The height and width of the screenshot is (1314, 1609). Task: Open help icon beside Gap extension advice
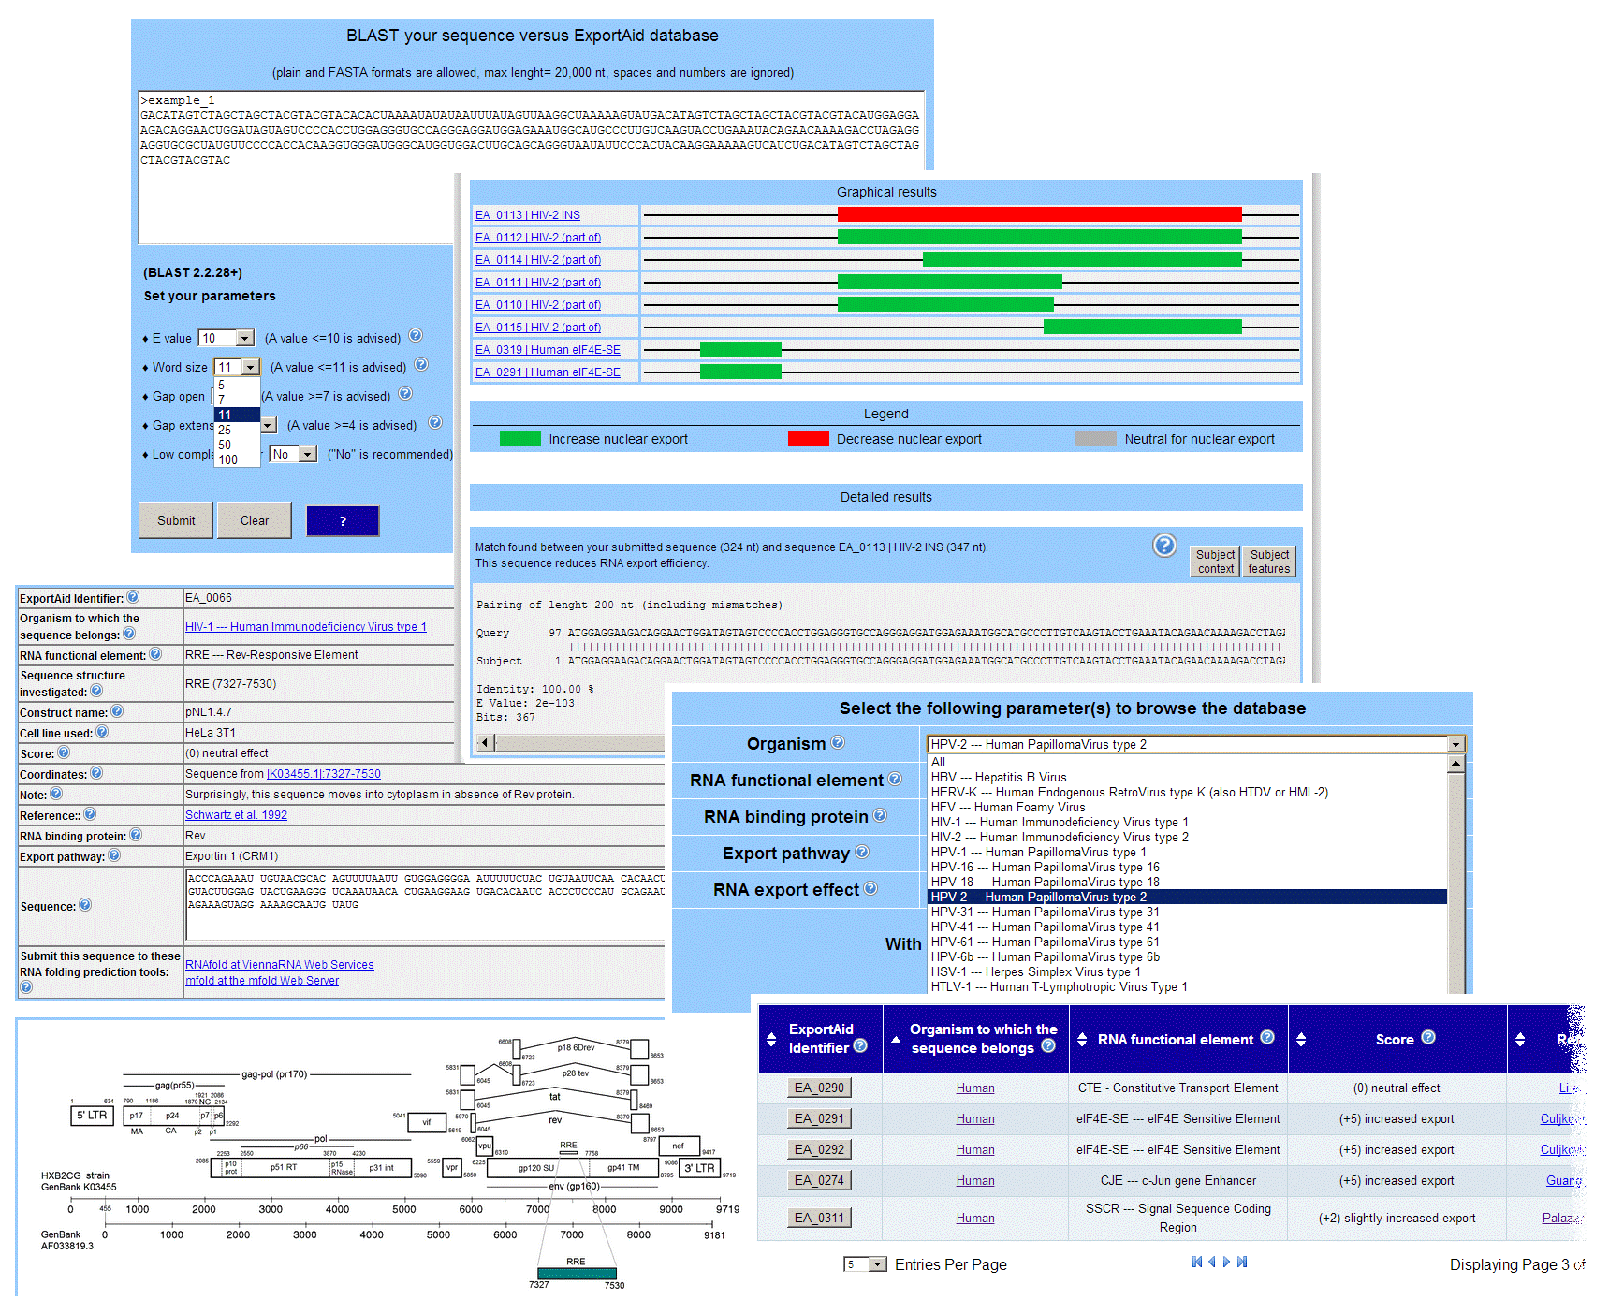(x=435, y=423)
